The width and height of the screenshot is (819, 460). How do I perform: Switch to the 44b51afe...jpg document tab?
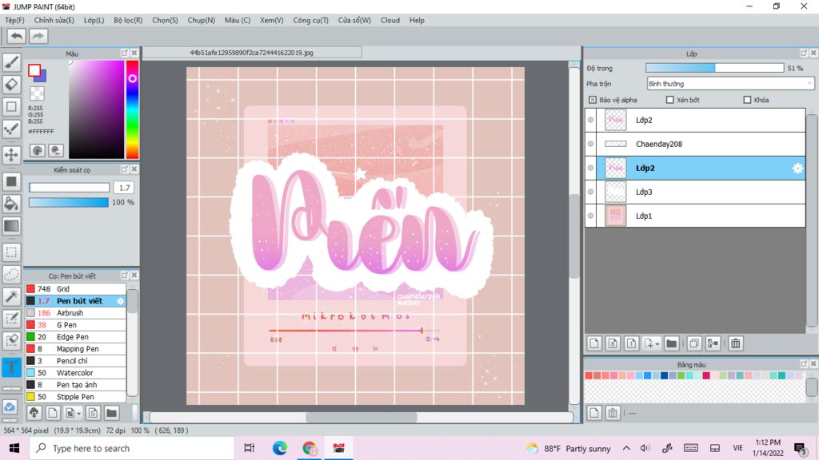pyautogui.click(x=252, y=53)
